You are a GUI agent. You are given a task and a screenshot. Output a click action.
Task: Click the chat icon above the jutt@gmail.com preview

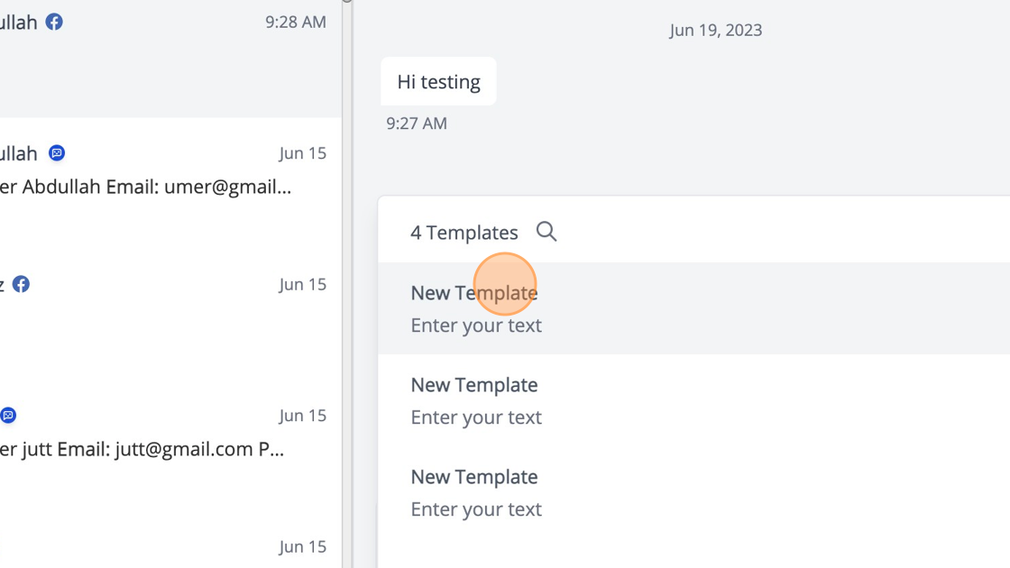(x=8, y=416)
